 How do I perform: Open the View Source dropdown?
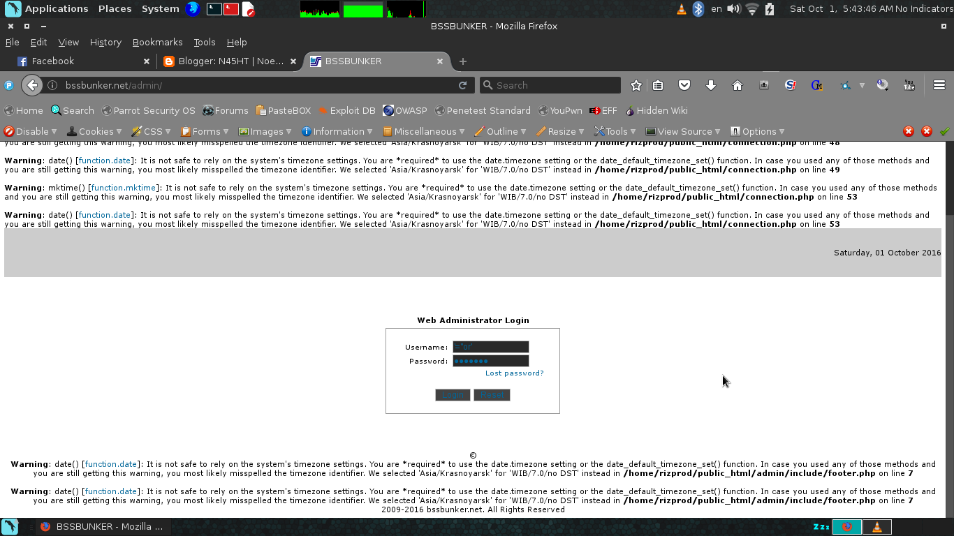(x=682, y=131)
